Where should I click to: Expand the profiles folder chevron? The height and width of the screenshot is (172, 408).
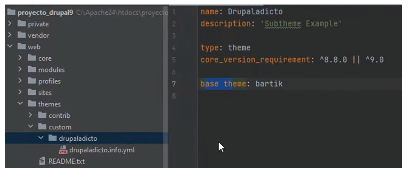click(20, 81)
